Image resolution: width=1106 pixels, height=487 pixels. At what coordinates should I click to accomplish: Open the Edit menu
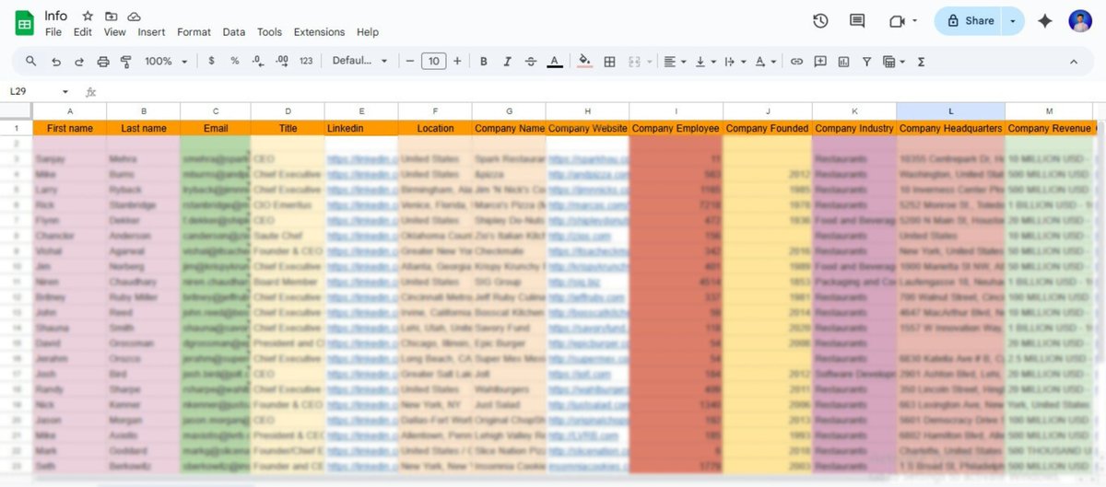click(83, 32)
